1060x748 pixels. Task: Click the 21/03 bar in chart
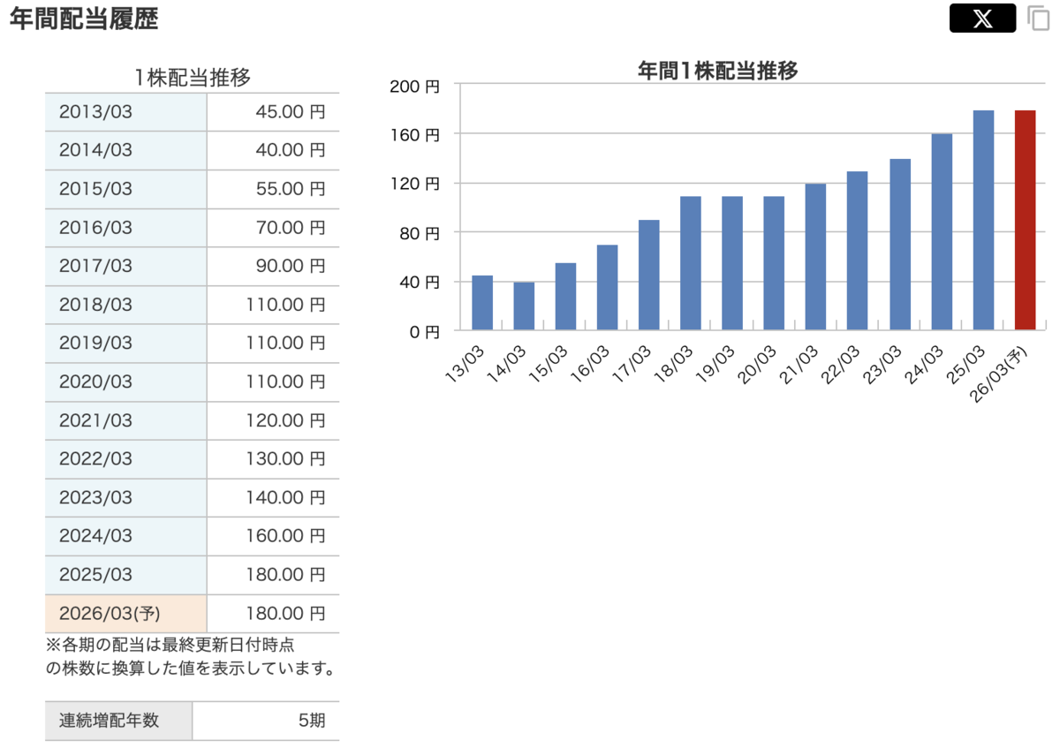(815, 257)
